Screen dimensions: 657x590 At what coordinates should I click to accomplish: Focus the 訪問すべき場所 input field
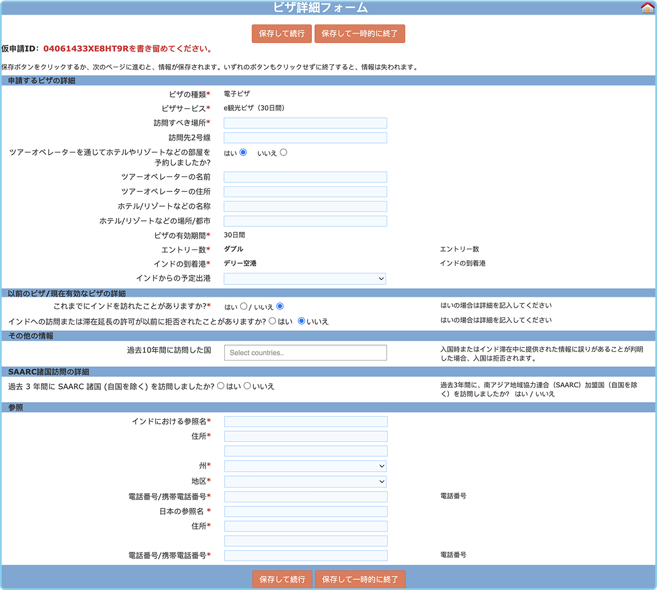[x=305, y=123]
